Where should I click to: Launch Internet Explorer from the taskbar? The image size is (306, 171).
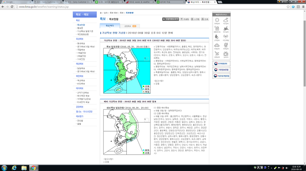point(14,168)
